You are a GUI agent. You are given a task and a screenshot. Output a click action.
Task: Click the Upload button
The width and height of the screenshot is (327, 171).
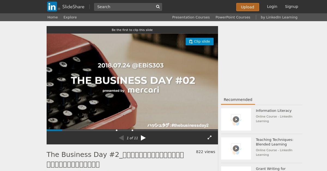[x=247, y=7]
